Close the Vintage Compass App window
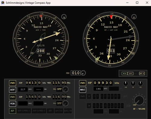The width and height of the screenshot is (151, 119). click(147, 3)
